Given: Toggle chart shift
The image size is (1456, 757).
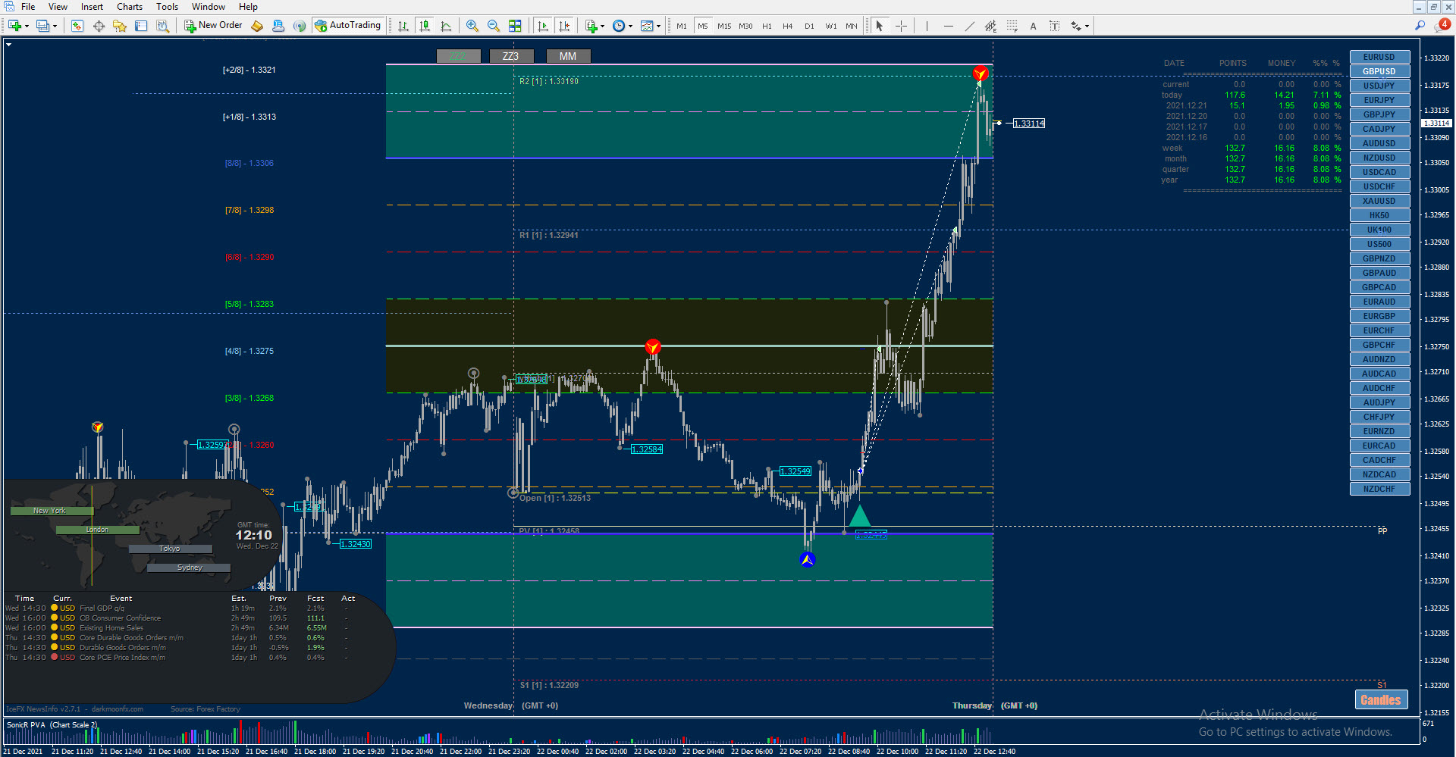Looking at the screenshot, I should (x=564, y=26).
